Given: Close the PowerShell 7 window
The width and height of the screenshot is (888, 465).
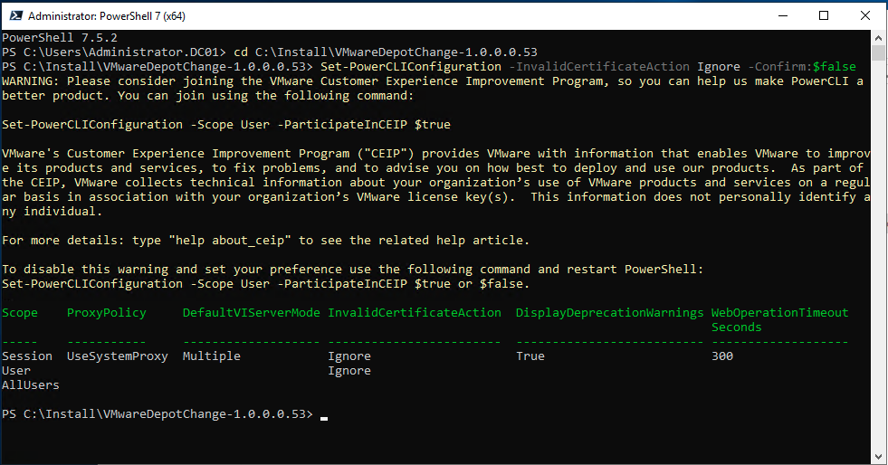Looking at the screenshot, I should click(866, 15).
